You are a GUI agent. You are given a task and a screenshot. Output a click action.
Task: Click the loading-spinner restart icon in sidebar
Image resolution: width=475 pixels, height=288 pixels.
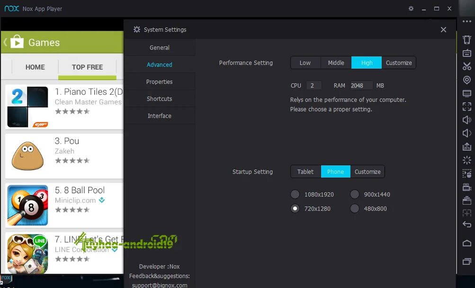467,160
